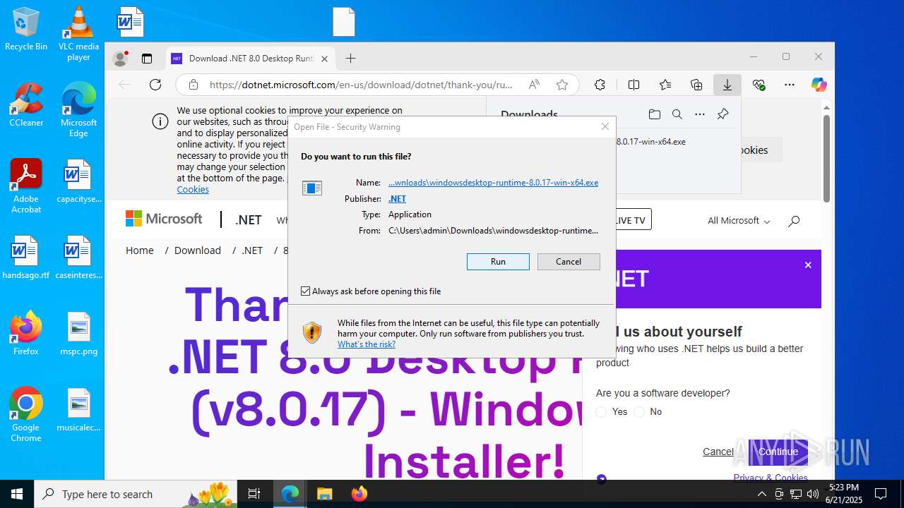Show hidden system tray icons chevron
This screenshot has height=508, width=904.
[x=761, y=494]
